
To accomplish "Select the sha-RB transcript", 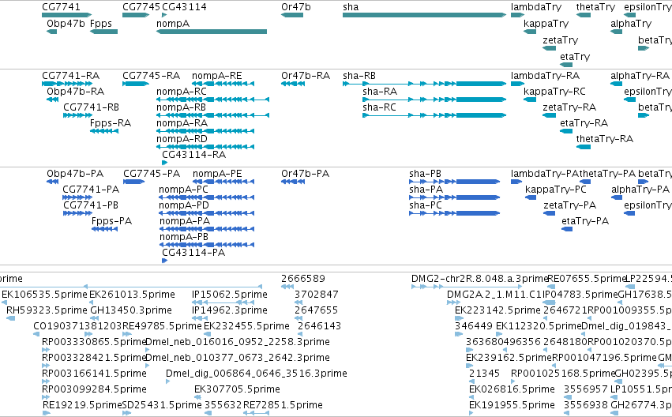I will tap(424, 84).
